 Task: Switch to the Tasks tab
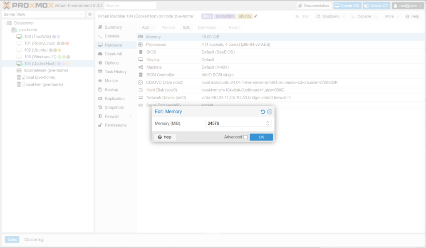(x=12, y=239)
